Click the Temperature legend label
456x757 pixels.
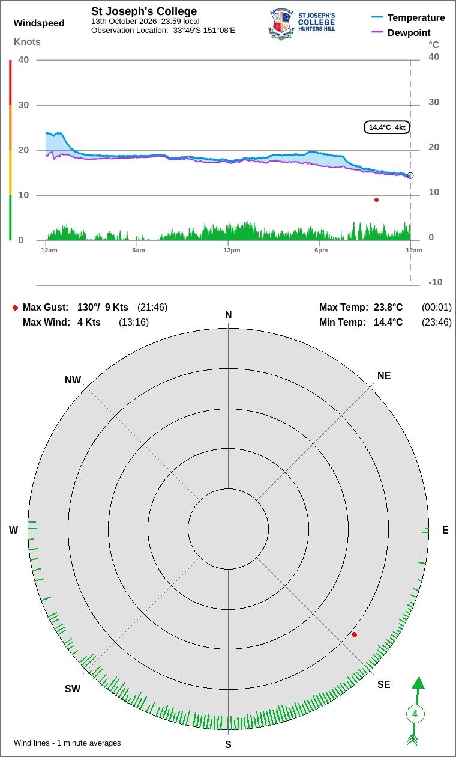[416, 17]
